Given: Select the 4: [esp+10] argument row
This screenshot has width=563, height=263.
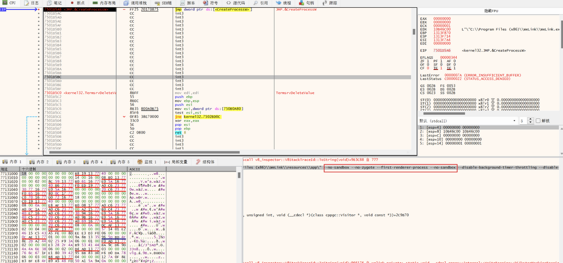Looking at the screenshot, I should coord(488,139).
